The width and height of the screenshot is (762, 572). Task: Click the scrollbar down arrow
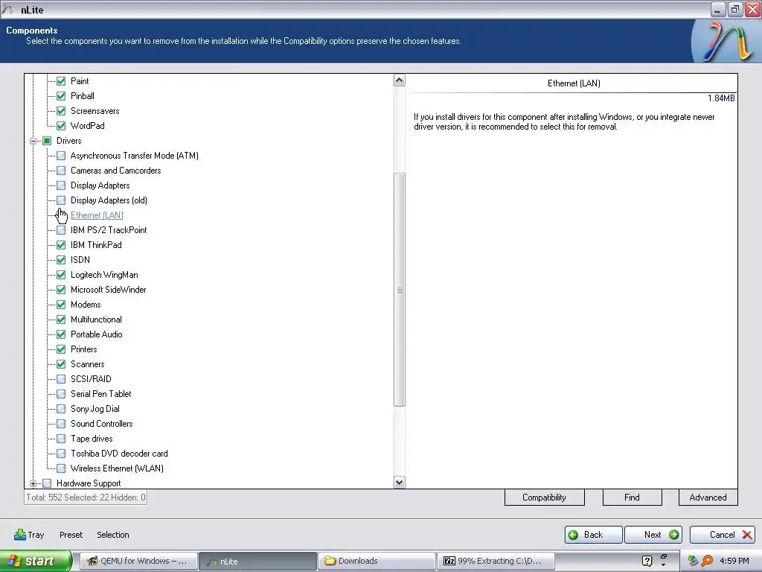coord(399,483)
